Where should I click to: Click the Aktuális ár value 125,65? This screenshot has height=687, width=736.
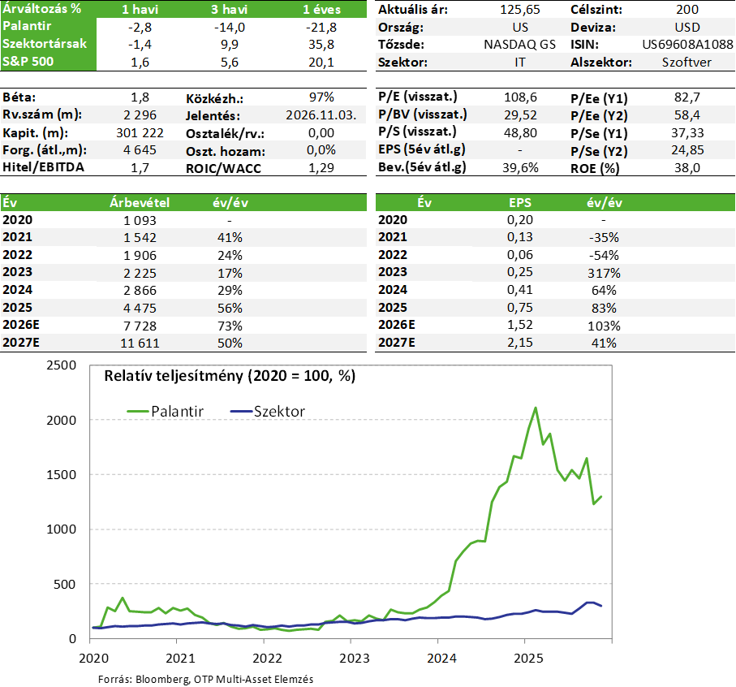[x=520, y=10]
